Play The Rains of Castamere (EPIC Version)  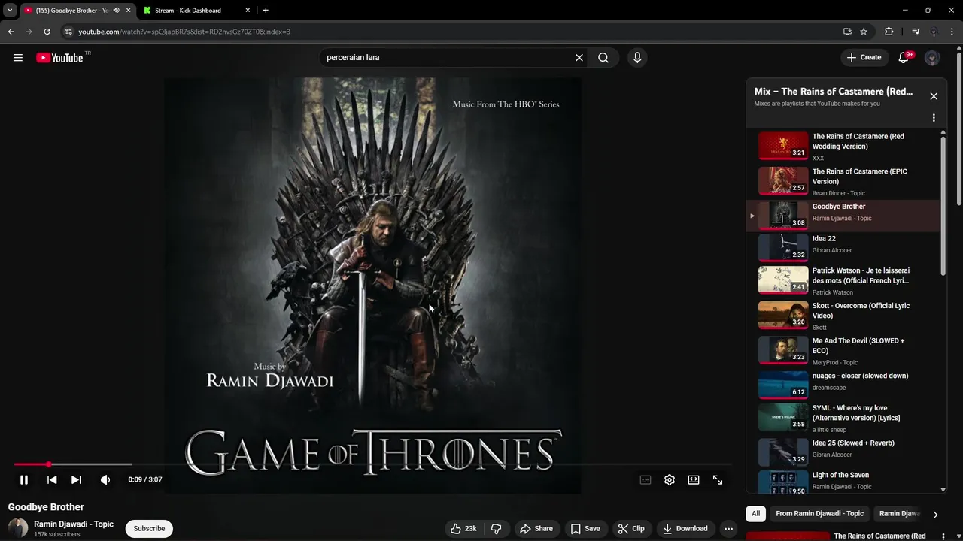[843, 182]
